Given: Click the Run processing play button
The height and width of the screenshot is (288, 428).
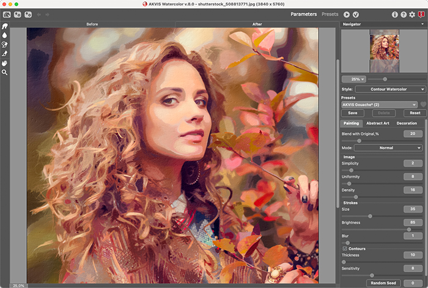Looking at the screenshot, I should pyautogui.click(x=347, y=13).
